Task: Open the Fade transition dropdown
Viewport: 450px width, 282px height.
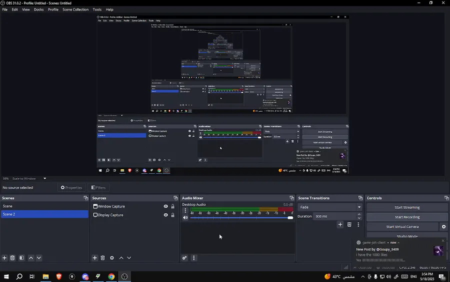Action: pyautogui.click(x=330, y=207)
